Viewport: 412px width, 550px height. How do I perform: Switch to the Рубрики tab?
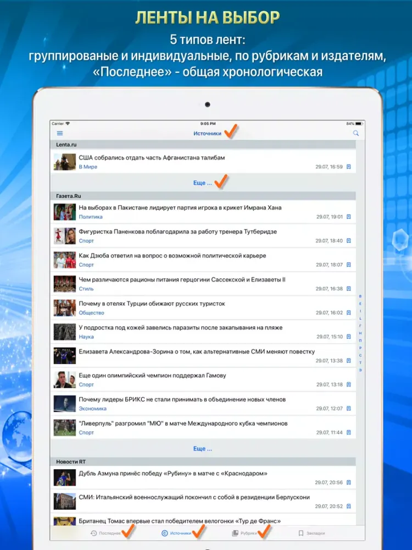pos(244,533)
